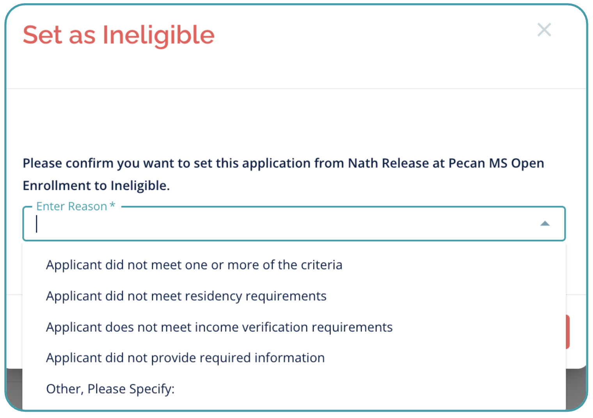The height and width of the screenshot is (418, 593).
Task: Select 'Applicant did not meet one or more of the criteria'
Action: pyautogui.click(x=194, y=265)
